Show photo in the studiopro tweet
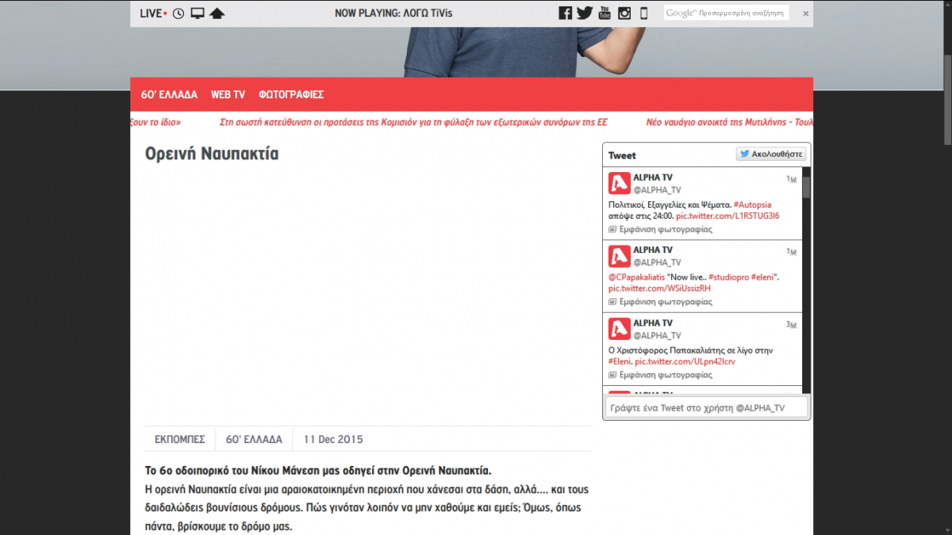Image resolution: width=952 pixels, height=535 pixels. click(660, 302)
